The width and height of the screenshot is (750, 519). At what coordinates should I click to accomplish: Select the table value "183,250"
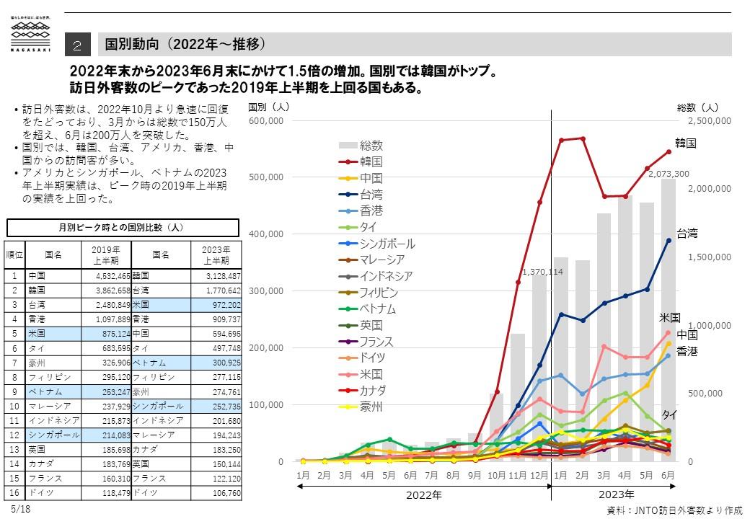[x=226, y=450]
